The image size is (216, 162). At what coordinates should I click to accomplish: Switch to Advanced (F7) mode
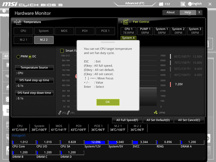135,3
